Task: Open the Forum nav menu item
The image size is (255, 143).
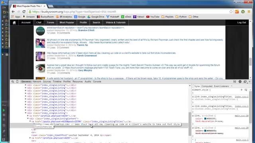Action: pyautogui.click(x=51, y=23)
